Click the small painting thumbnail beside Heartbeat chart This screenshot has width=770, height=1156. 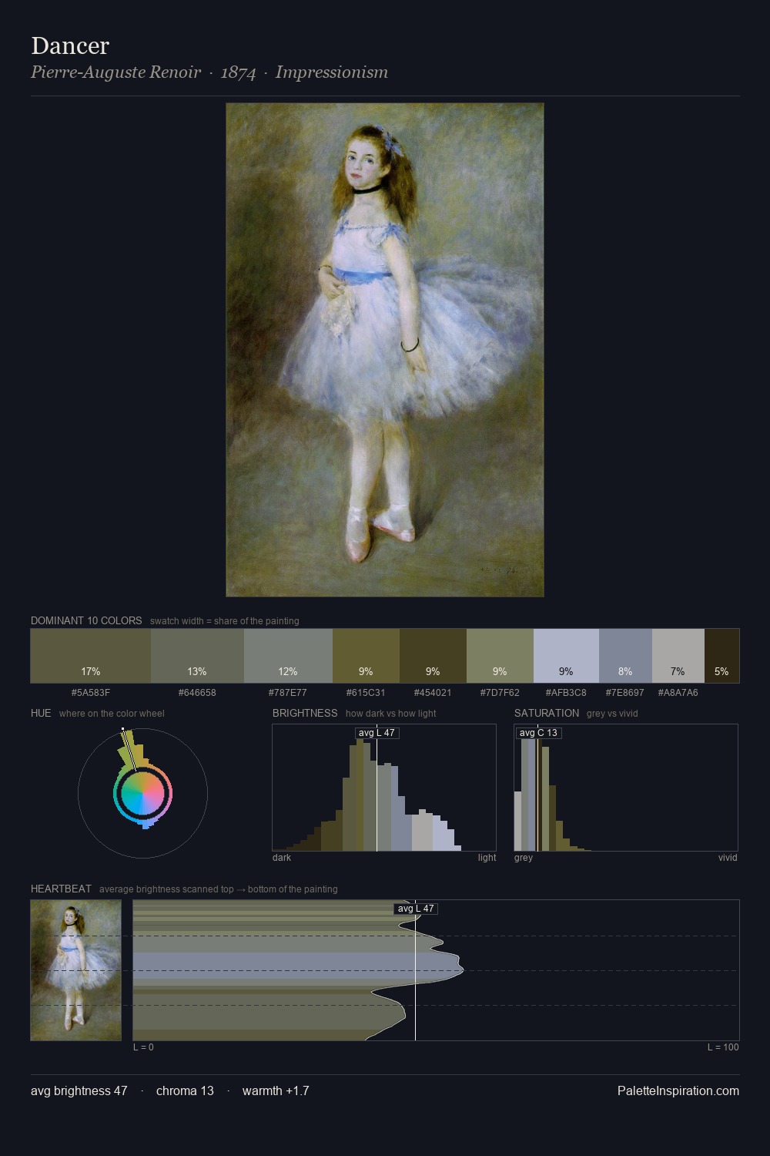click(x=76, y=970)
